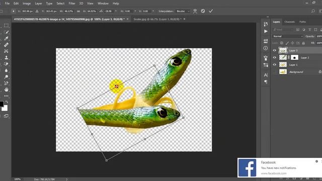The image size is (322, 181).
Task: Open the Image menu
Action: click(27, 4)
